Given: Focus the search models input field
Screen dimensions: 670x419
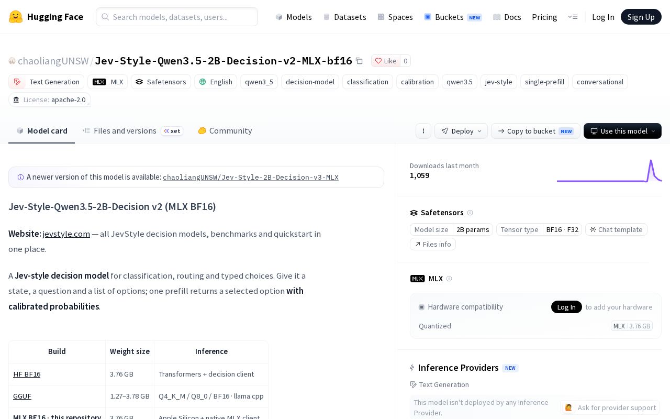Looking at the screenshot, I should [177, 17].
